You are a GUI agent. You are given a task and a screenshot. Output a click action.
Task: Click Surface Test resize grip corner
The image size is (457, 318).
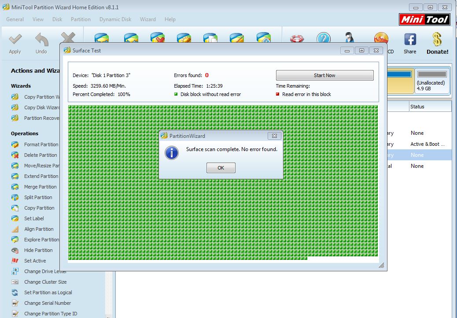coord(381,265)
